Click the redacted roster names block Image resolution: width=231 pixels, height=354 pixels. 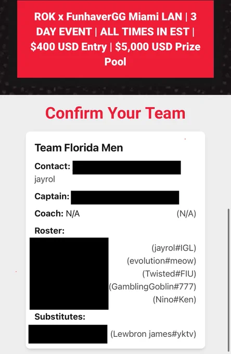(69, 273)
